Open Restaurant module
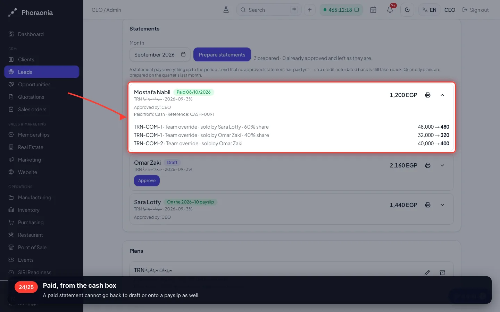Viewport: 500px width, 312px height. click(x=42, y=235)
